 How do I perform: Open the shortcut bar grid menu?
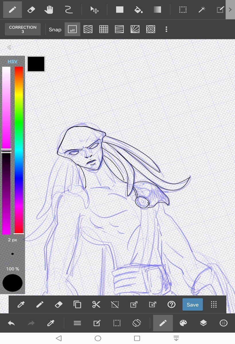click(214, 305)
